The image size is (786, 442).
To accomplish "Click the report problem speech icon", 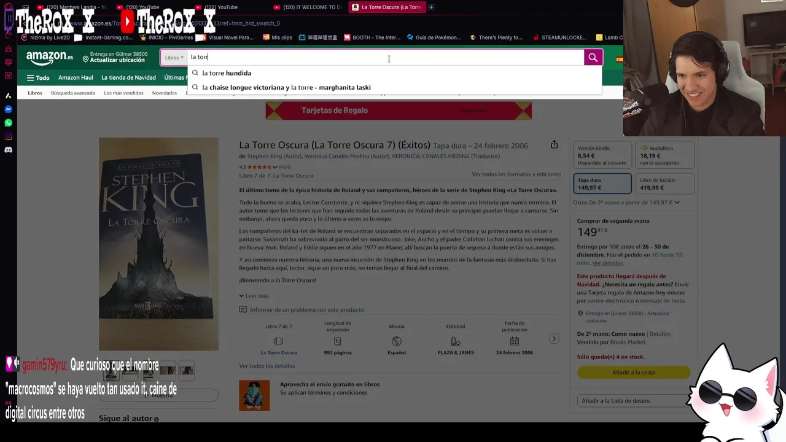I will [x=243, y=309].
